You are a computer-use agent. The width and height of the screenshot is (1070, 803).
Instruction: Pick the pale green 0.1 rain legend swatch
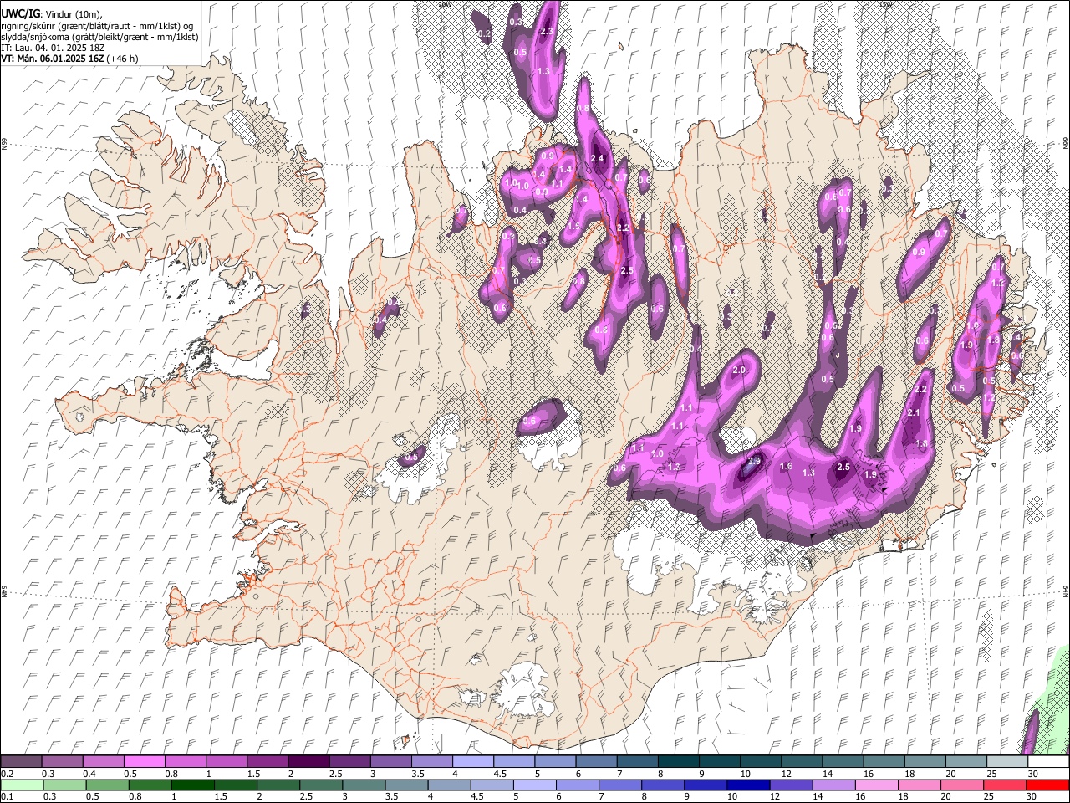pyautogui.click(x=22, y=785)
